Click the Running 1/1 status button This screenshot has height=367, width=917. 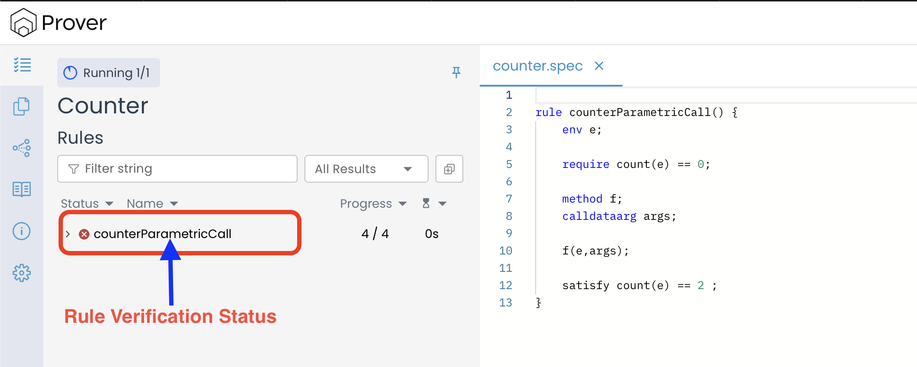click(x=108, y=73)
